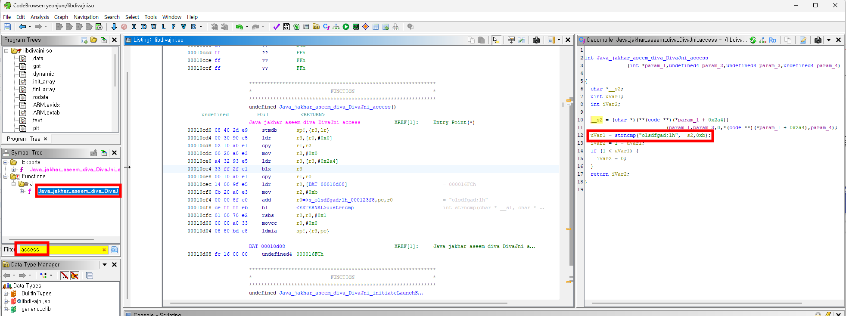The height and width of the screenshot is (316, 846).
Task: Select the .dynamic section in Program Trees
Action: pos(43,74)
